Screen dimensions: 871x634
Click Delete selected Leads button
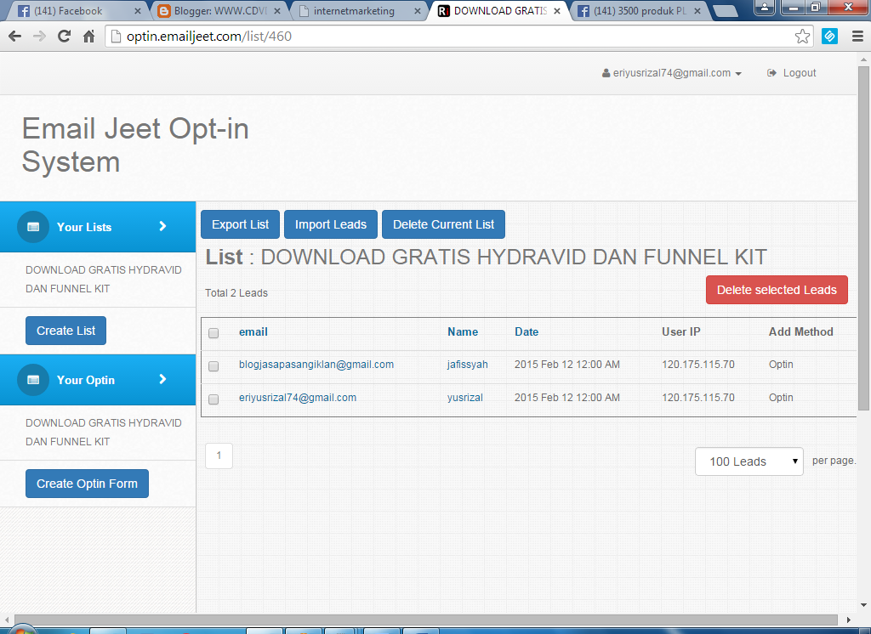(x=777, y=290)
